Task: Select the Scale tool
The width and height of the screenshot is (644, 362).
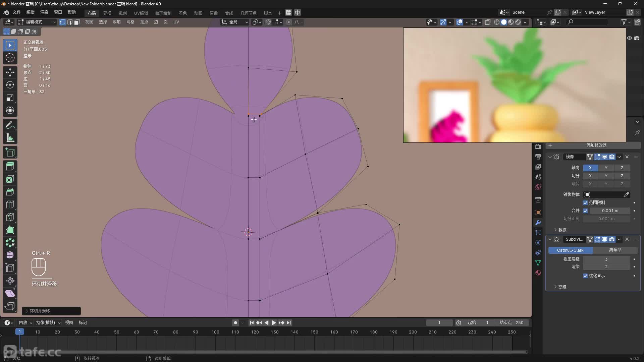Action: tap(10, 98)
